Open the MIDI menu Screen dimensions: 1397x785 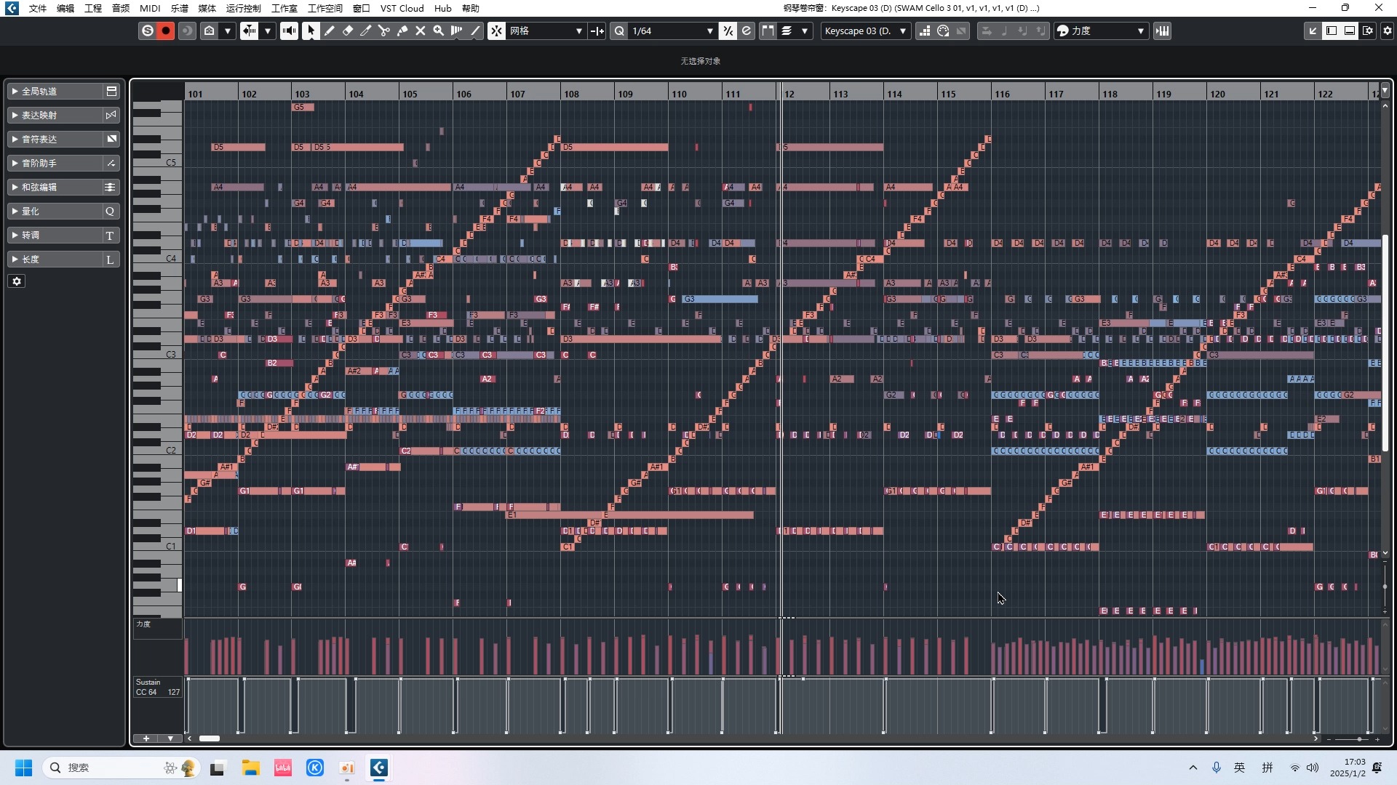point(150,9)
